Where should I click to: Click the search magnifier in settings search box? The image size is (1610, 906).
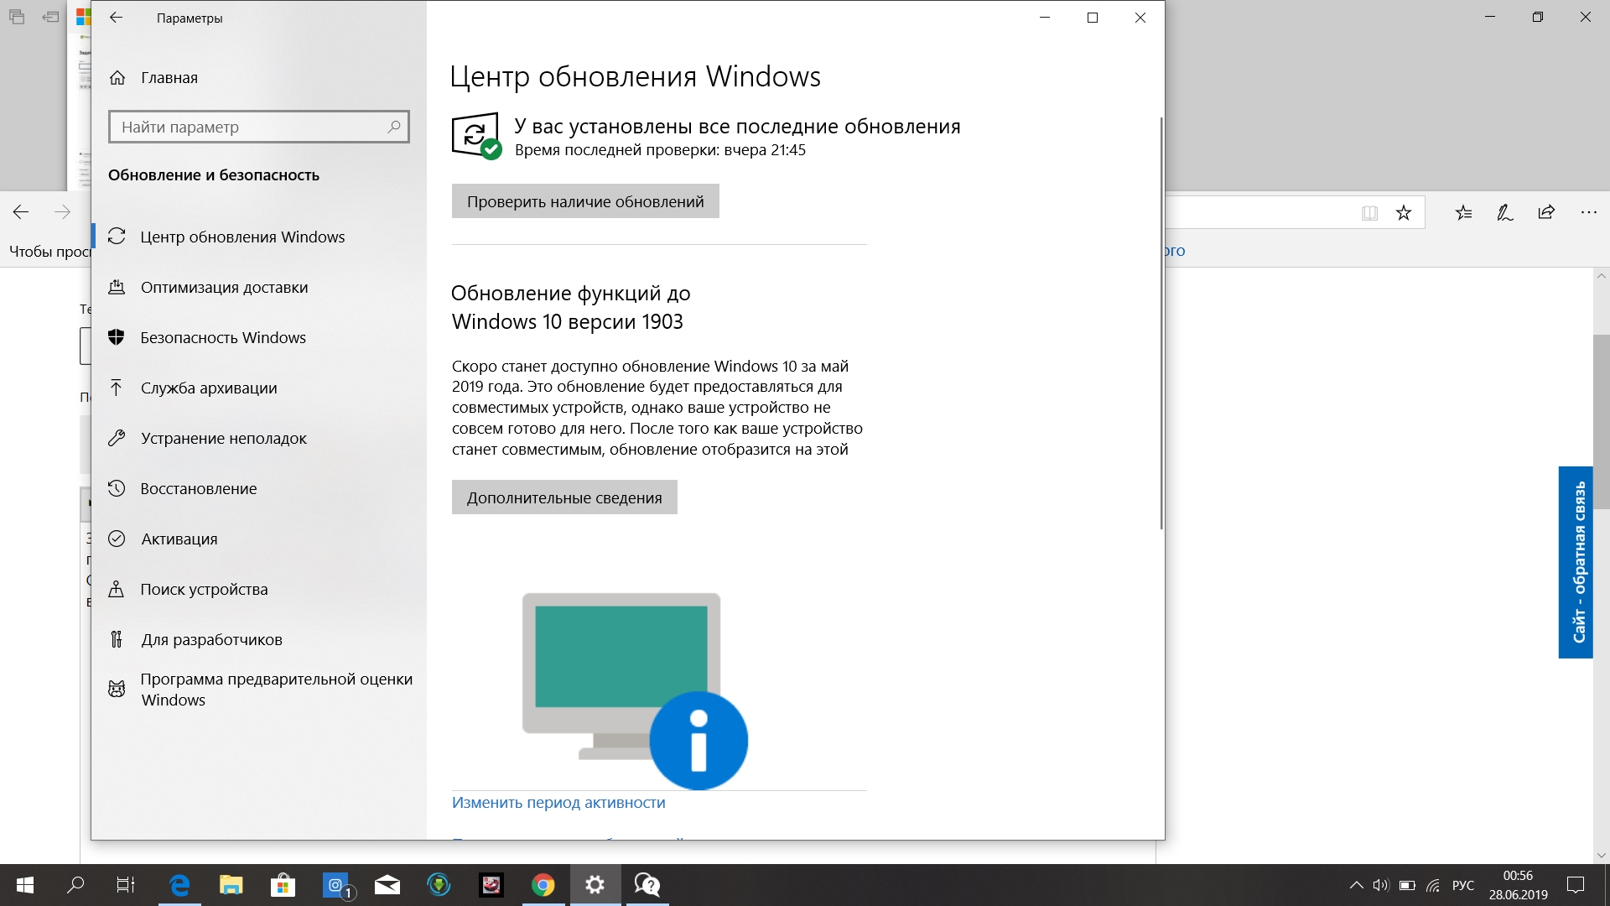tap(394, 127)
